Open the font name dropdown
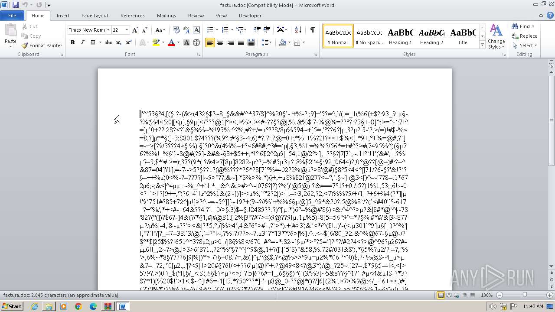Image resolution: width=555 pixels, height=312 pixels. click(x=108, y=30)
